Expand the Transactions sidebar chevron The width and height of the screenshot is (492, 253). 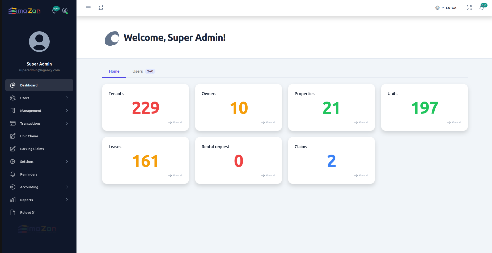click(67, 123)
